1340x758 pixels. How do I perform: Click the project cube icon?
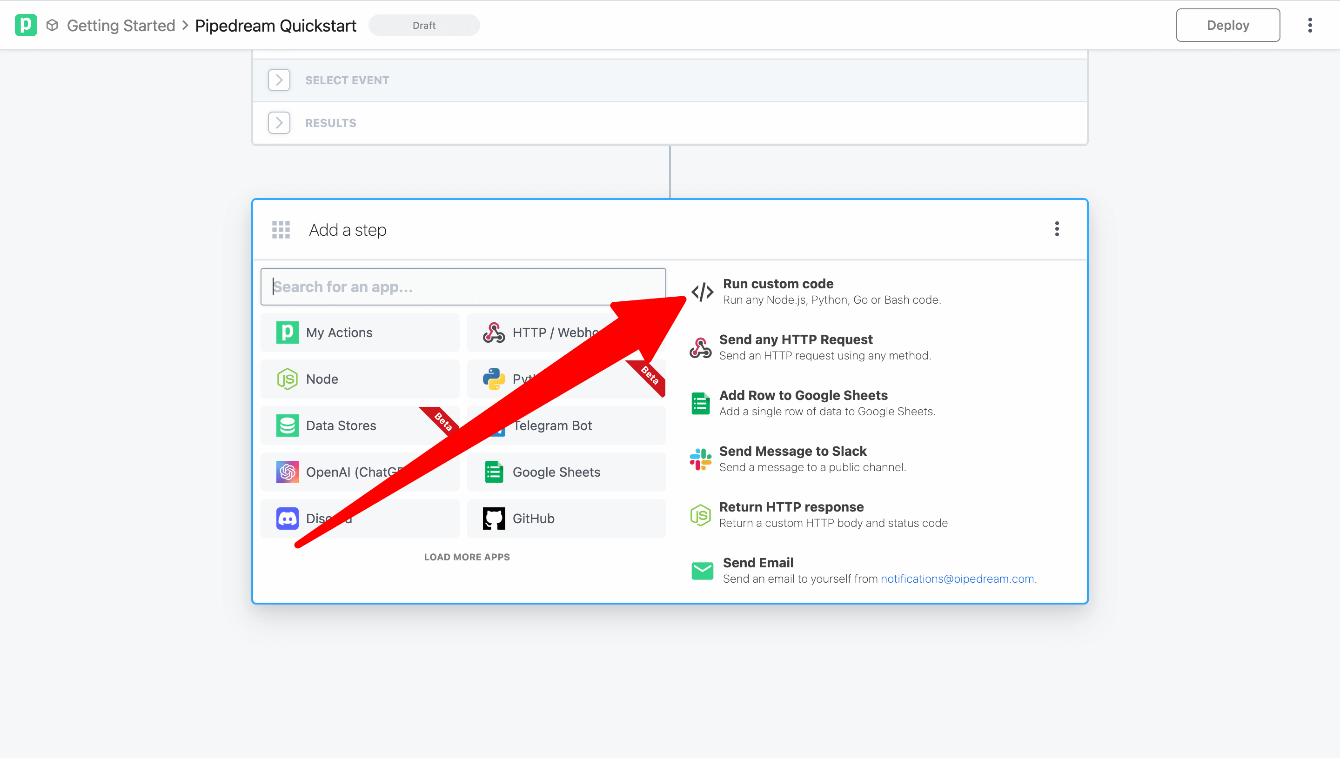[52, 25]
